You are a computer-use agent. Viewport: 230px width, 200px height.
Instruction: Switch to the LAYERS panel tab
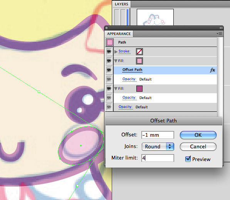click(x=121, y=4)
